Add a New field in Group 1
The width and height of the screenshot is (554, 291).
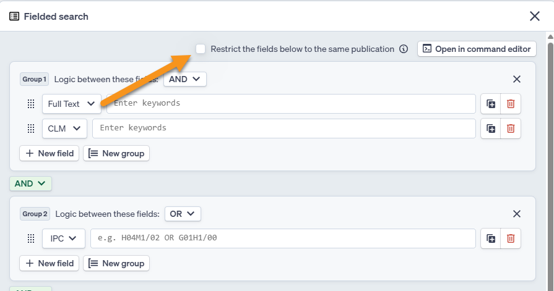(x=50, y=153)
